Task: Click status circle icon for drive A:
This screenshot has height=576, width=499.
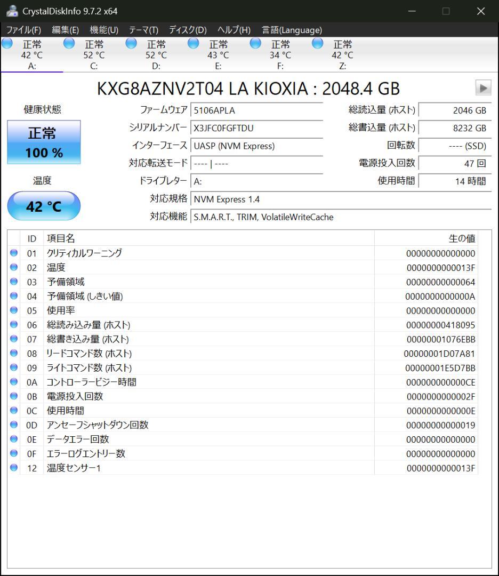Action: coord(7,43)
